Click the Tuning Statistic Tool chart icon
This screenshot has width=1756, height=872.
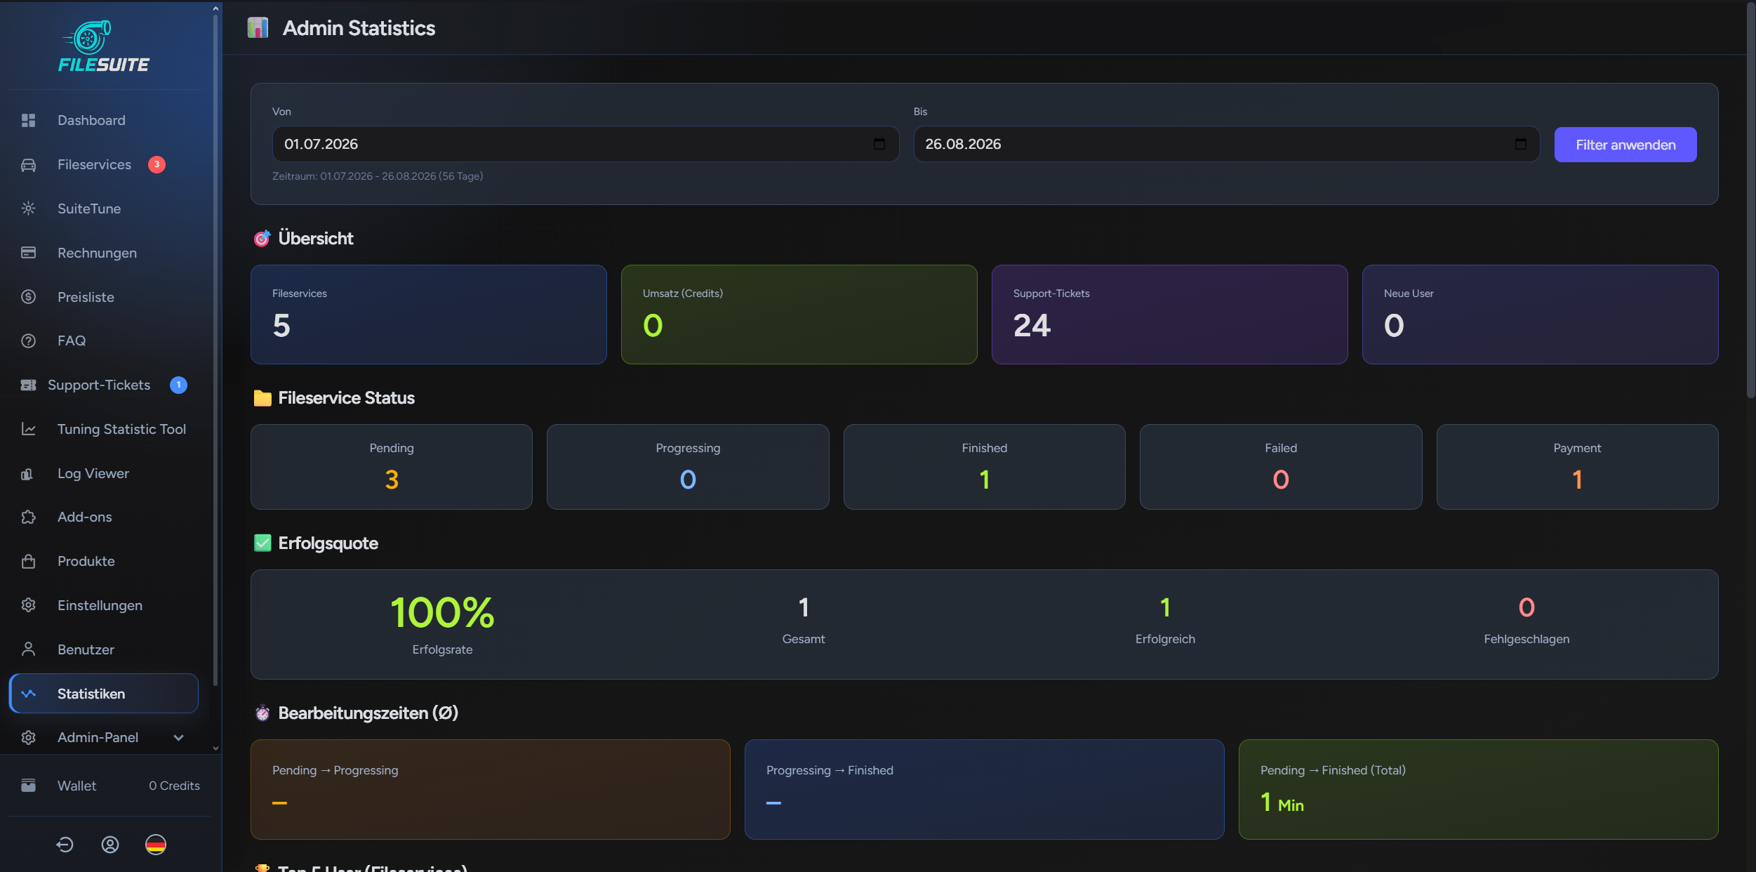(x=28, y=429)
